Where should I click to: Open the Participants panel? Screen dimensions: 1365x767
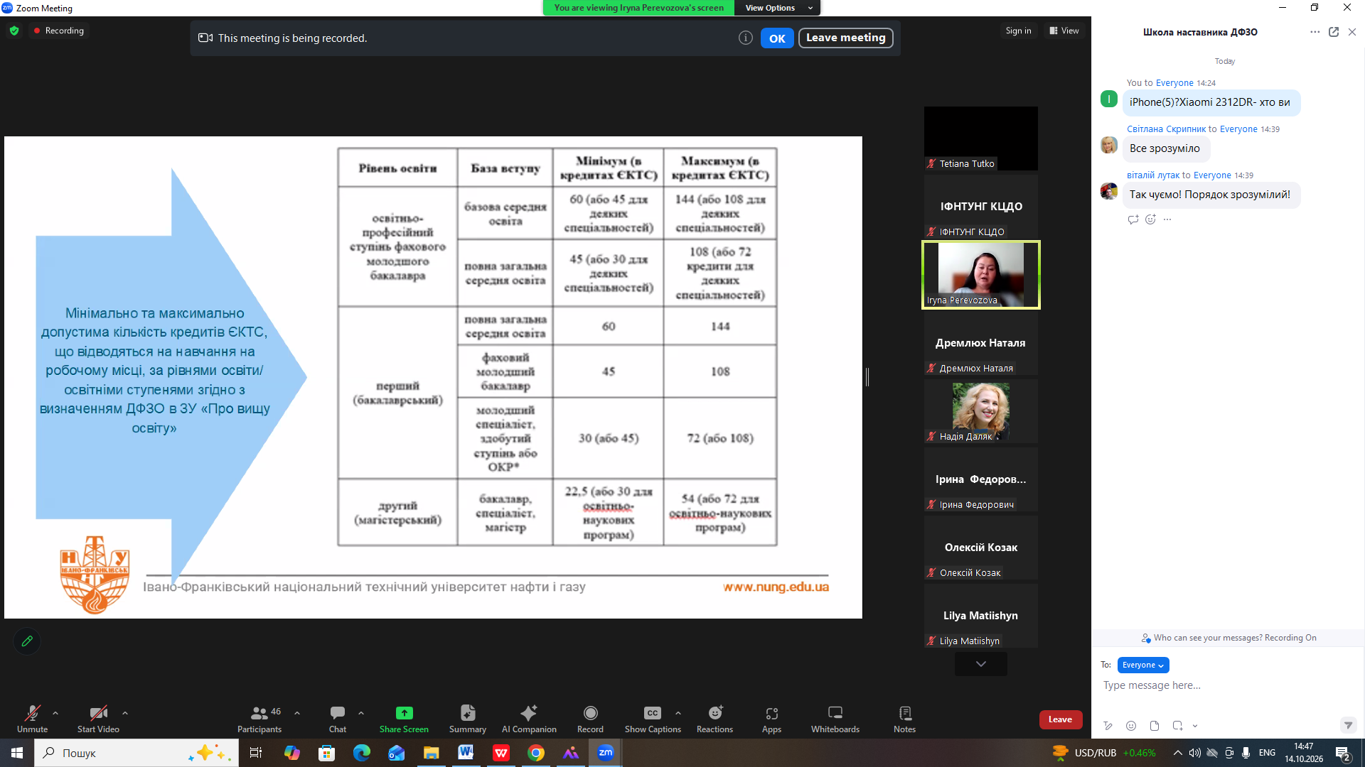coord(259,718)
